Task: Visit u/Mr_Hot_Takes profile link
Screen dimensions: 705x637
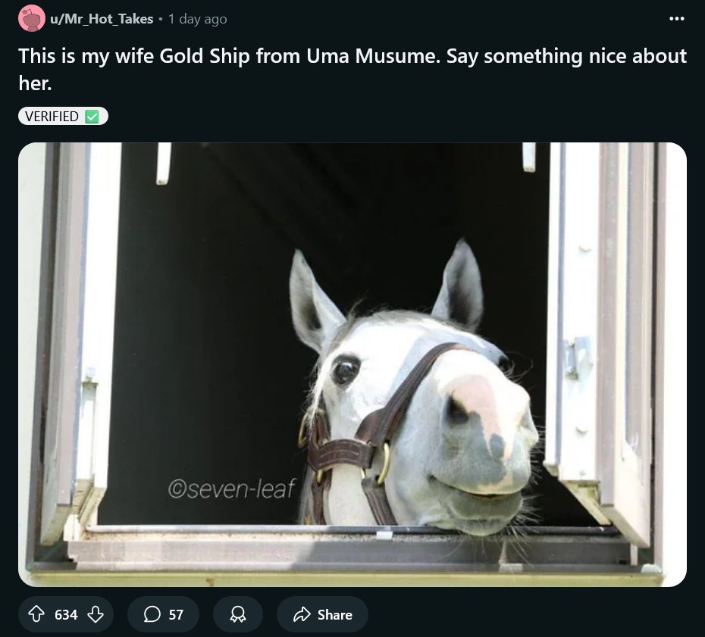Action: pyautogui.click(x=102, y=19)
